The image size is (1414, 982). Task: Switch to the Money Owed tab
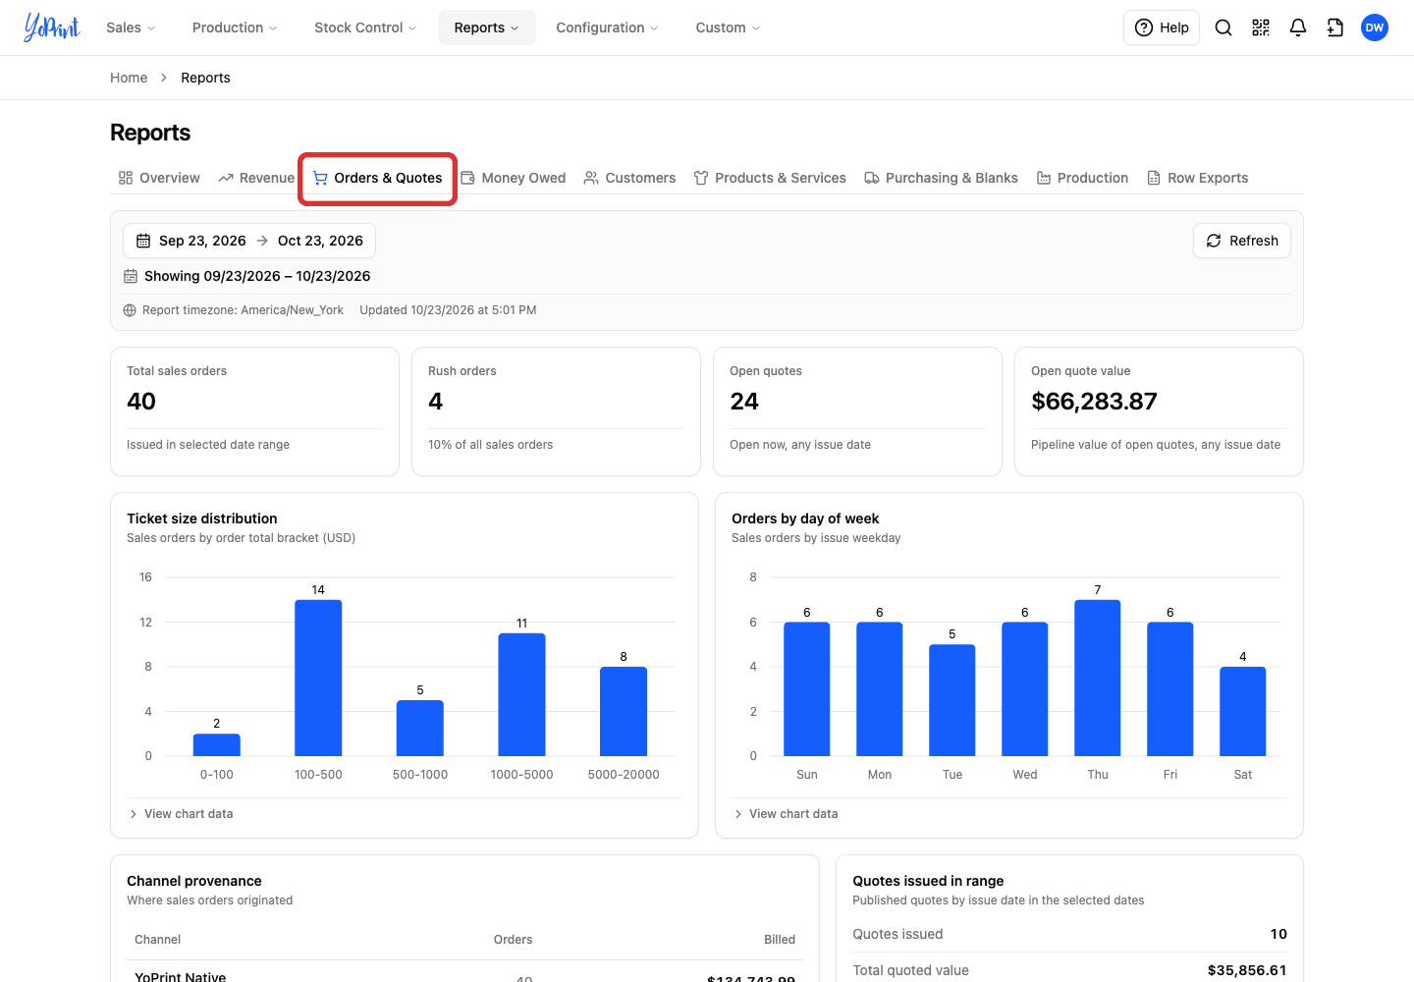(x=514, y=178)
